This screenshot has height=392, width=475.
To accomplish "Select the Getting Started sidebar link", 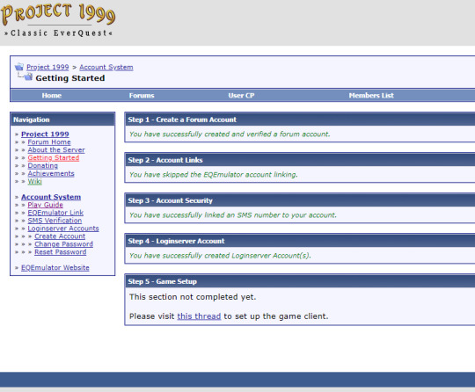I will 54,157.
